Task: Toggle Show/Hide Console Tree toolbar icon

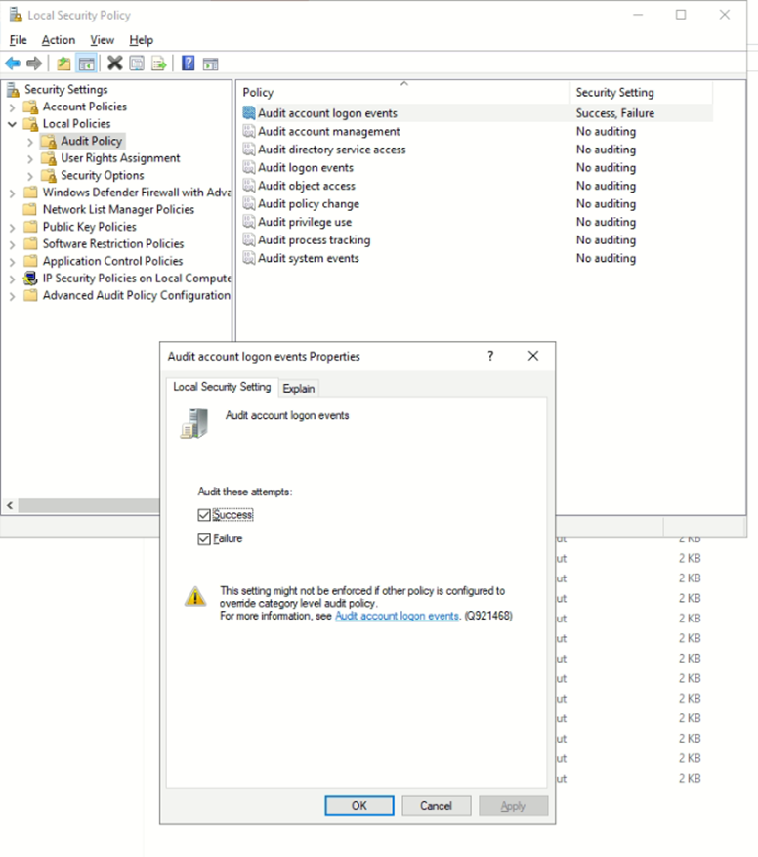Action: tap(86, 64)
